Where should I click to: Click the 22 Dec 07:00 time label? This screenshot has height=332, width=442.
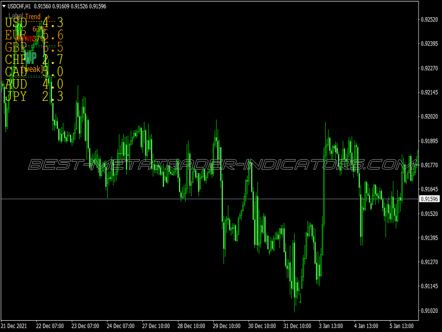pos(50,326)
